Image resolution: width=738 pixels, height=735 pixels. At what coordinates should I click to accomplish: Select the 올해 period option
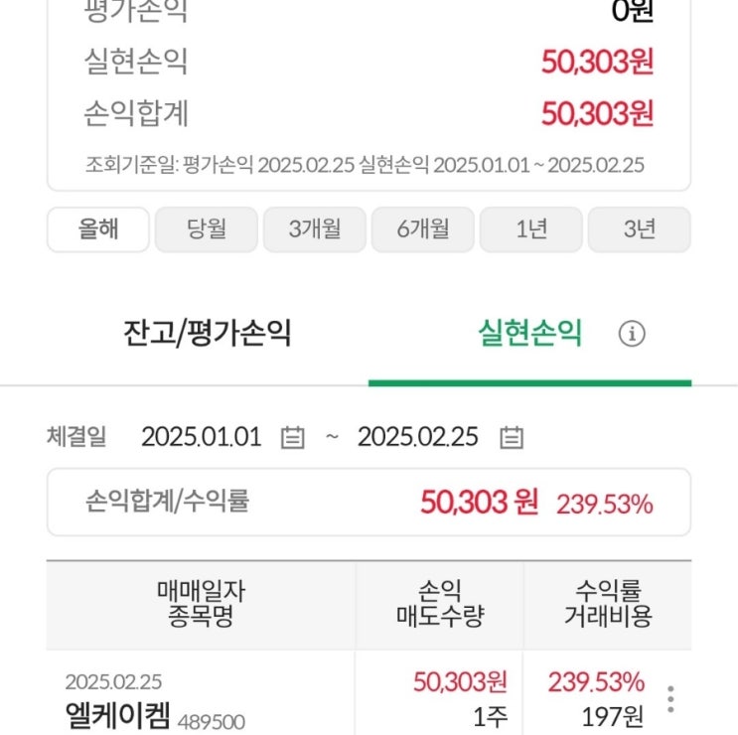coord(98,229)
